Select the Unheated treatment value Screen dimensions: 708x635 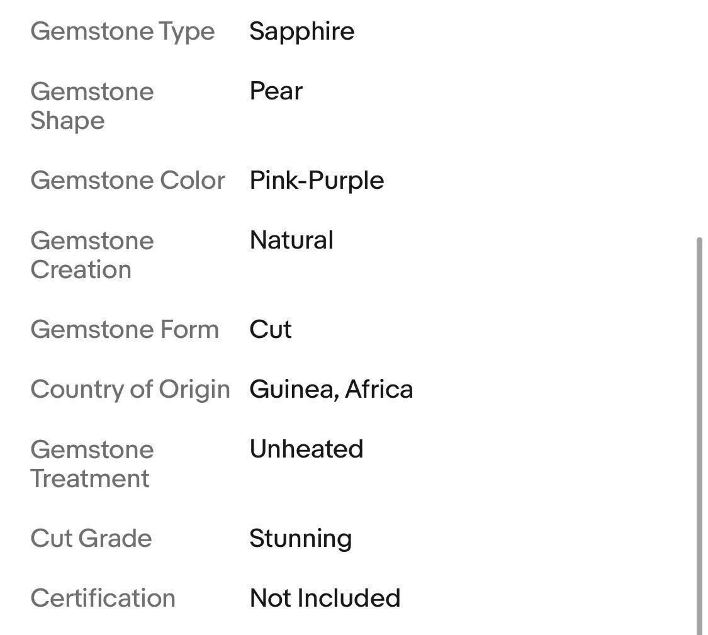pyautogui.click(x=306, y=449)
